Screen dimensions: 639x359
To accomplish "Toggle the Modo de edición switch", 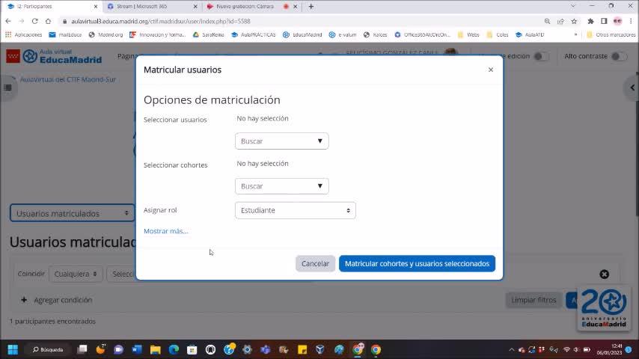I will pyautogui.click(x=541, y=56).
